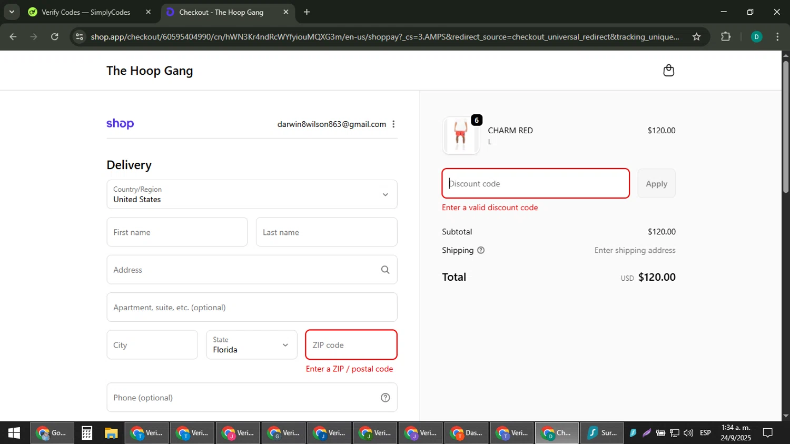Click the network tray icon
The width and height of the screenshot is (790, 444).
pyautogui.click(x=675, y=433)
